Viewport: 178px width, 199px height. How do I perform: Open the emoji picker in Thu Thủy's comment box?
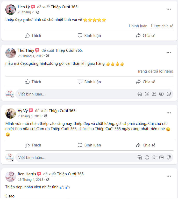tap(147, 94)
